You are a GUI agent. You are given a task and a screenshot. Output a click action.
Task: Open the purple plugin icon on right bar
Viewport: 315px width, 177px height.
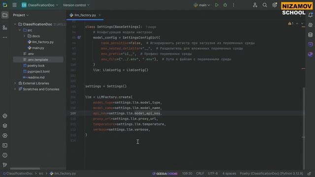tap(311, 54)
